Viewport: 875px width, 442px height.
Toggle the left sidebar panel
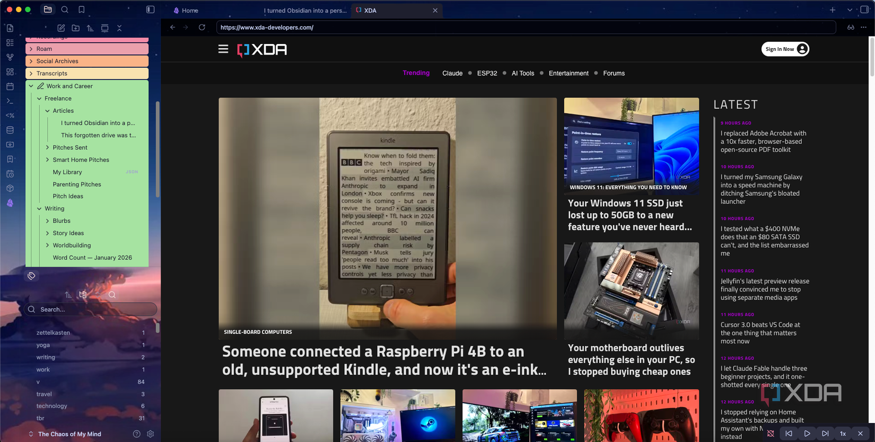[151, 10]
